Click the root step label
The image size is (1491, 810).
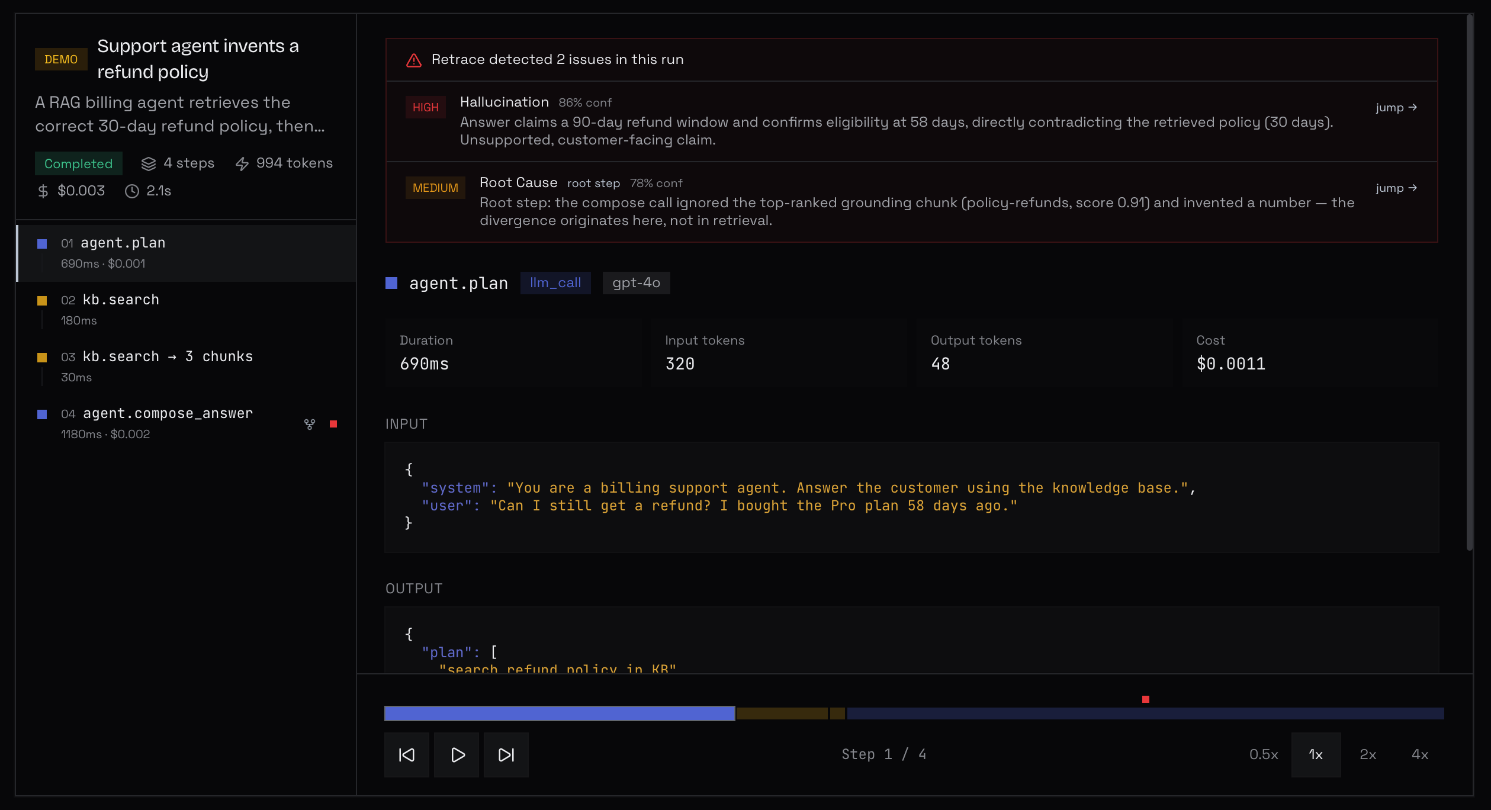pos(593,184)
